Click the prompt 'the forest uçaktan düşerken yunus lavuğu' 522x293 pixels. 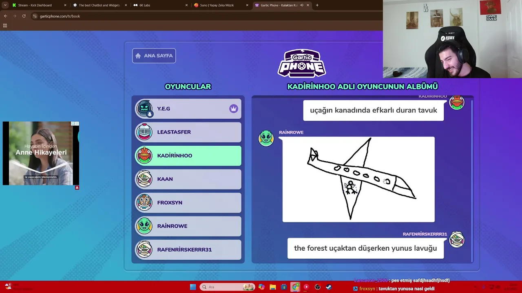365,248
